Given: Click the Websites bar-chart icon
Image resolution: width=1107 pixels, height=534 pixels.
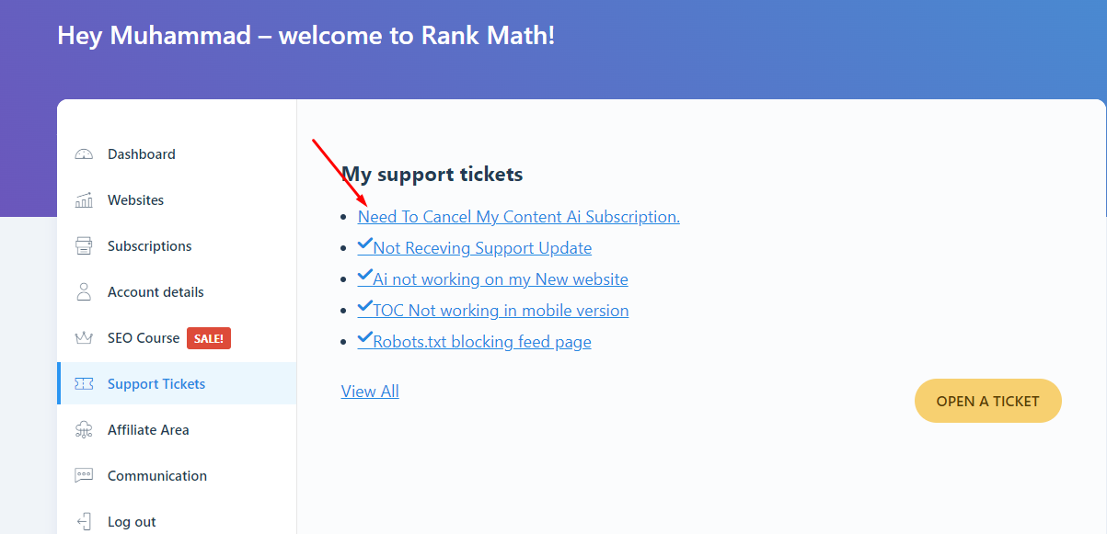Looking at the screenshot, I should [x=84, y=200].
